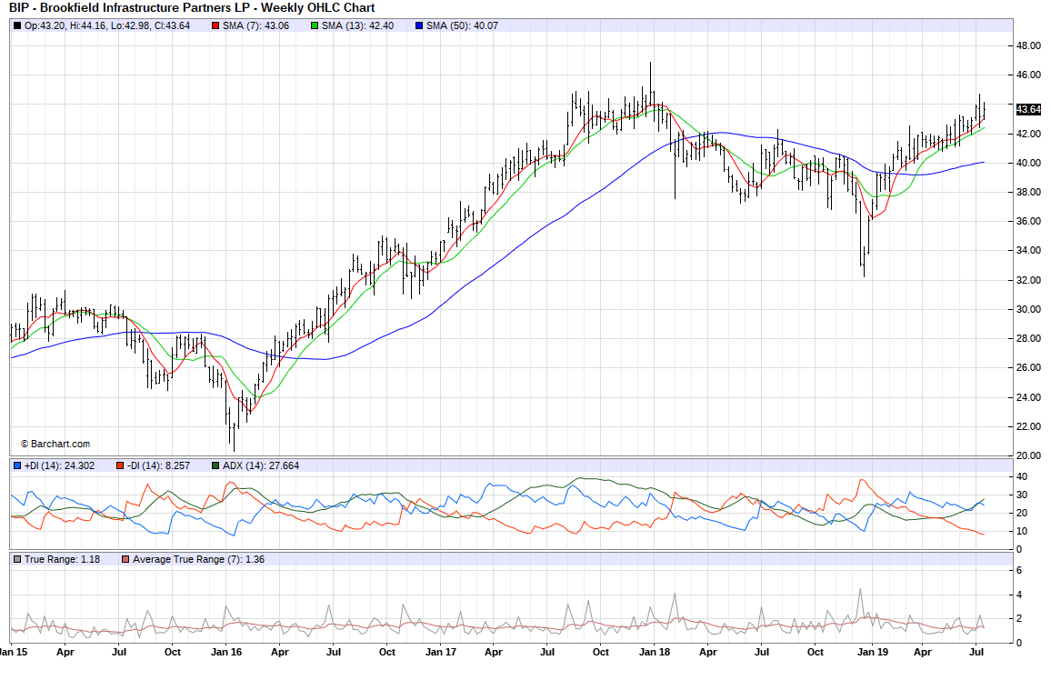Click the -DI (14): 8.257 label
1051x680 pixels.
point(158,465)
